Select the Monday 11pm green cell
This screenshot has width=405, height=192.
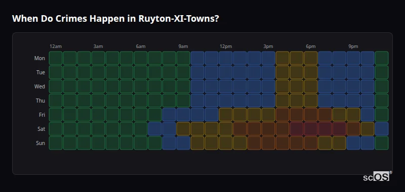tap(382, 58)
